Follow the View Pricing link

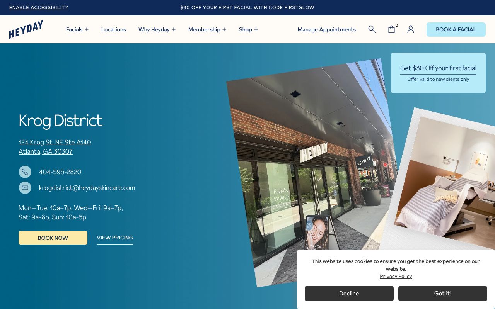[x=115, y=238]
